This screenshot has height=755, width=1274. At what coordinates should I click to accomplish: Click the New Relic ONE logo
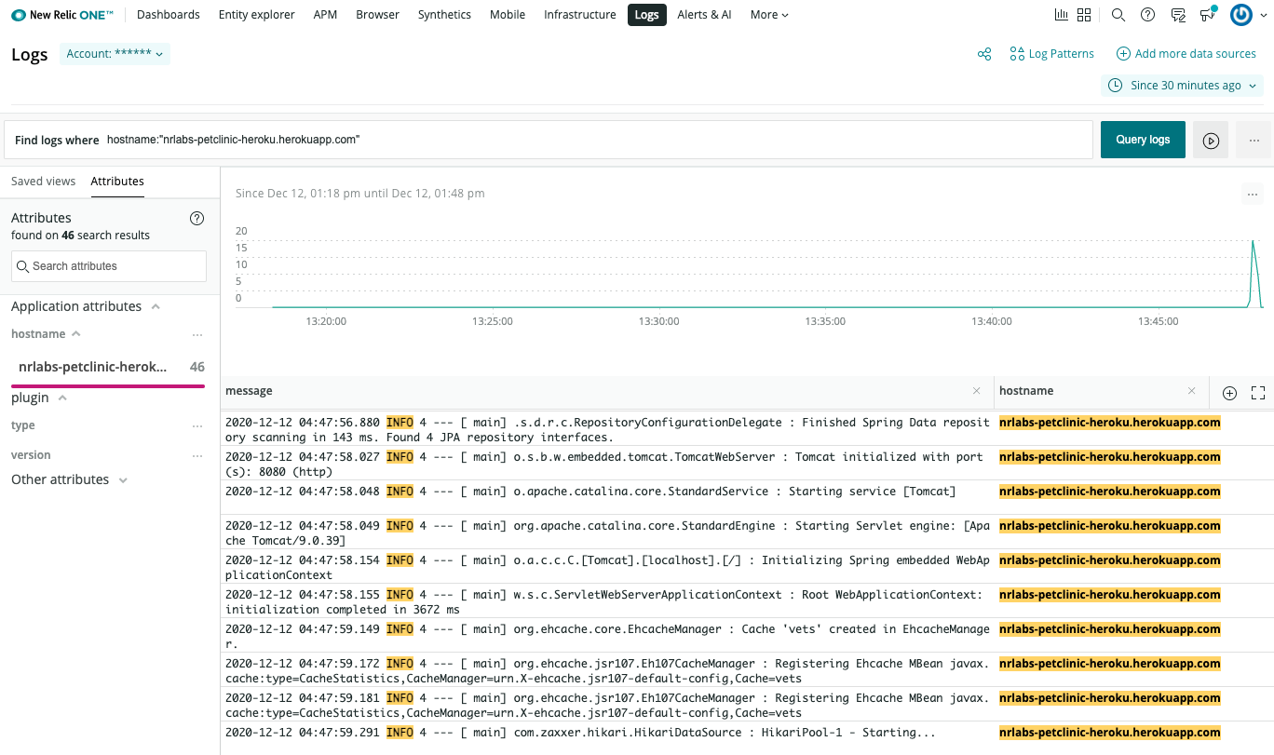tap(62, 15)
